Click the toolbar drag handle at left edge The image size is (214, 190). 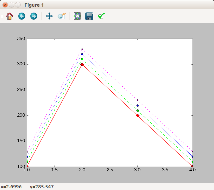(2, 16)
